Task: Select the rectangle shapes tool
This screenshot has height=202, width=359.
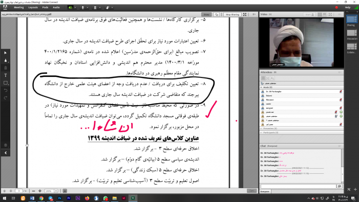Action: point(6,83)
